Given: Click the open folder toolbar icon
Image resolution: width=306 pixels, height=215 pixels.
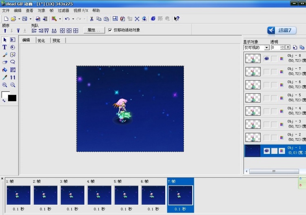Looking at the screenshot, I should (x=13, y=19).
